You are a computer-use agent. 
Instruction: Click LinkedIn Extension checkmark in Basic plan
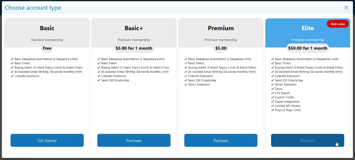click(12, 76)
